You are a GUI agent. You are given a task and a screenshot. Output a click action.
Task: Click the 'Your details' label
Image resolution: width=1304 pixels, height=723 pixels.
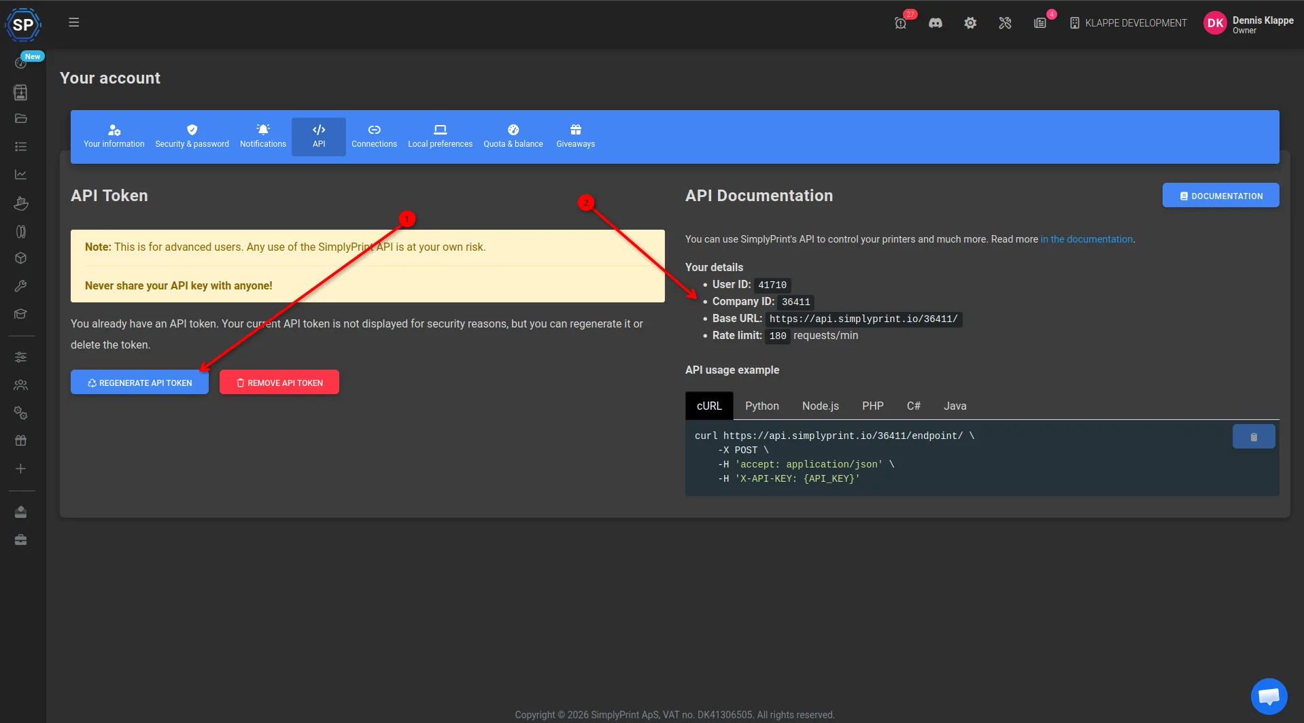click(714, 268)
